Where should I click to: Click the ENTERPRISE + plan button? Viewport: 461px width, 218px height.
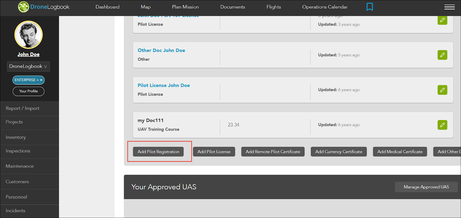pos(29,80)
